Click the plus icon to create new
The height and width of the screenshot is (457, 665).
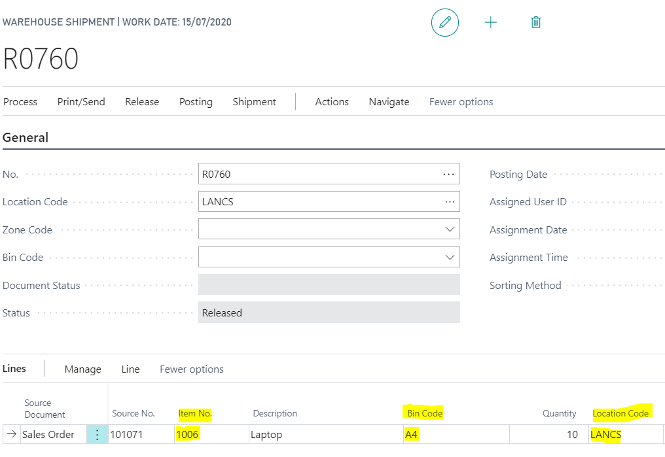point(490,23)
